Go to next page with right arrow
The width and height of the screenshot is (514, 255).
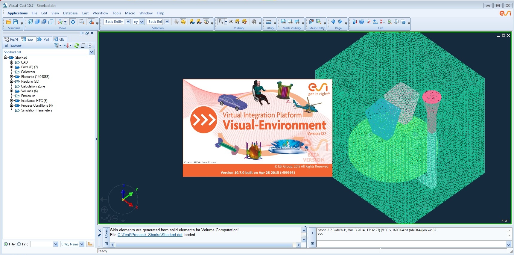(x=340, y=22)
